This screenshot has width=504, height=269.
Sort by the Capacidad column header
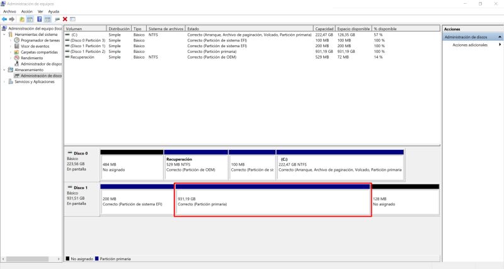[324, 28]
